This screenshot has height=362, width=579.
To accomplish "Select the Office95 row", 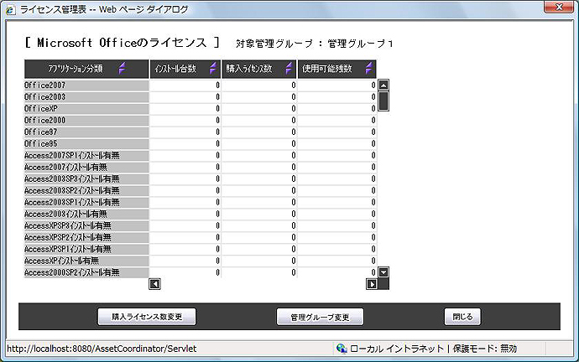I will [201, 144].
